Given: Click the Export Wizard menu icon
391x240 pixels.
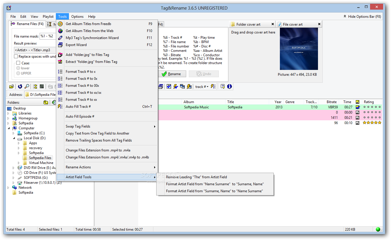Looking at the screenshot, I should click(x=60, y=45).
